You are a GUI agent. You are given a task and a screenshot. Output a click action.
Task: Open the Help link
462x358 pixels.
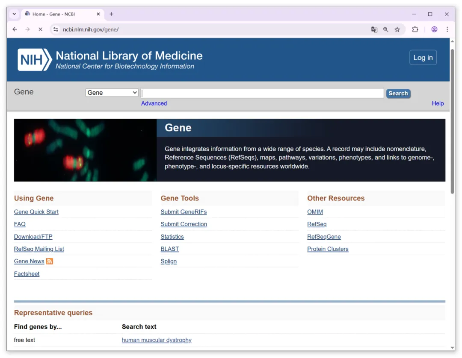coord(438,103)
